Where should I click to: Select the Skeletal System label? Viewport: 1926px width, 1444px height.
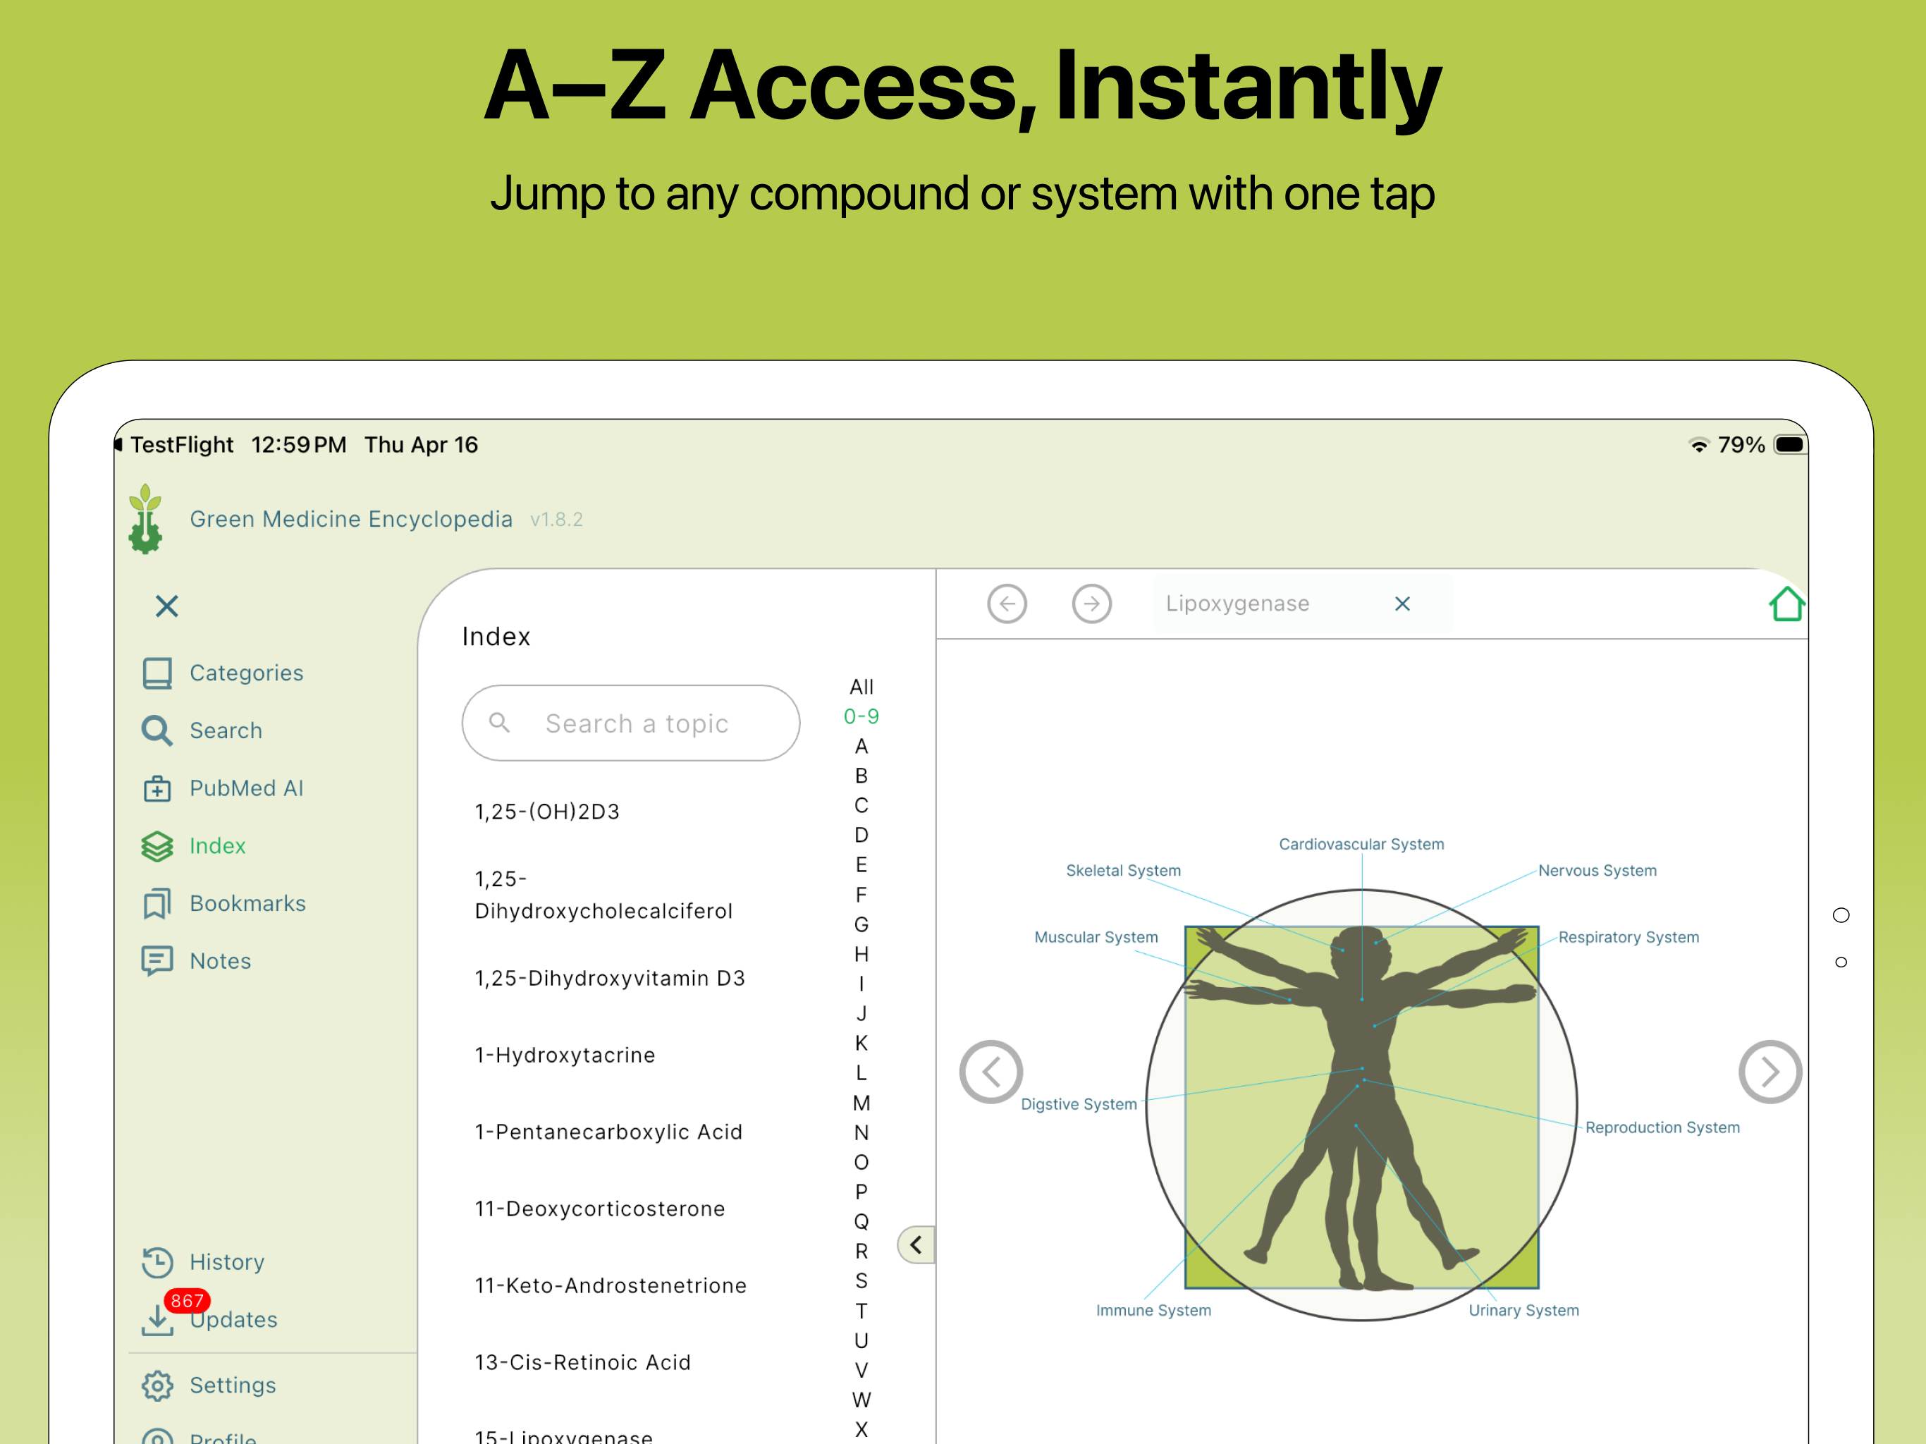click(1123, 870)
